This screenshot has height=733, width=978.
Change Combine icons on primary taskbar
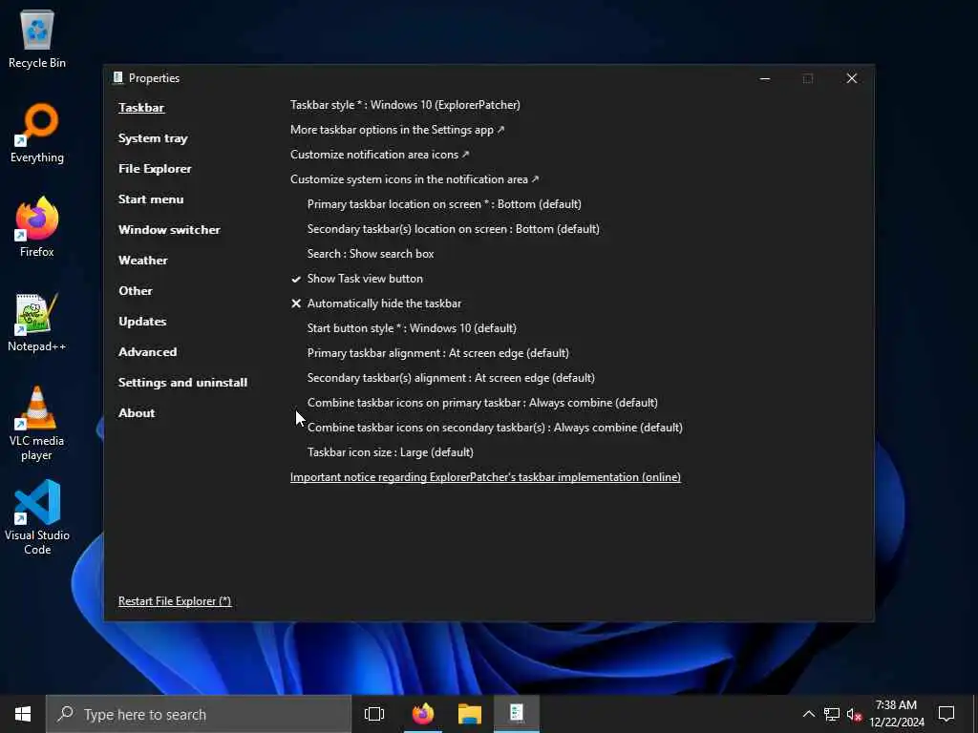482,403
